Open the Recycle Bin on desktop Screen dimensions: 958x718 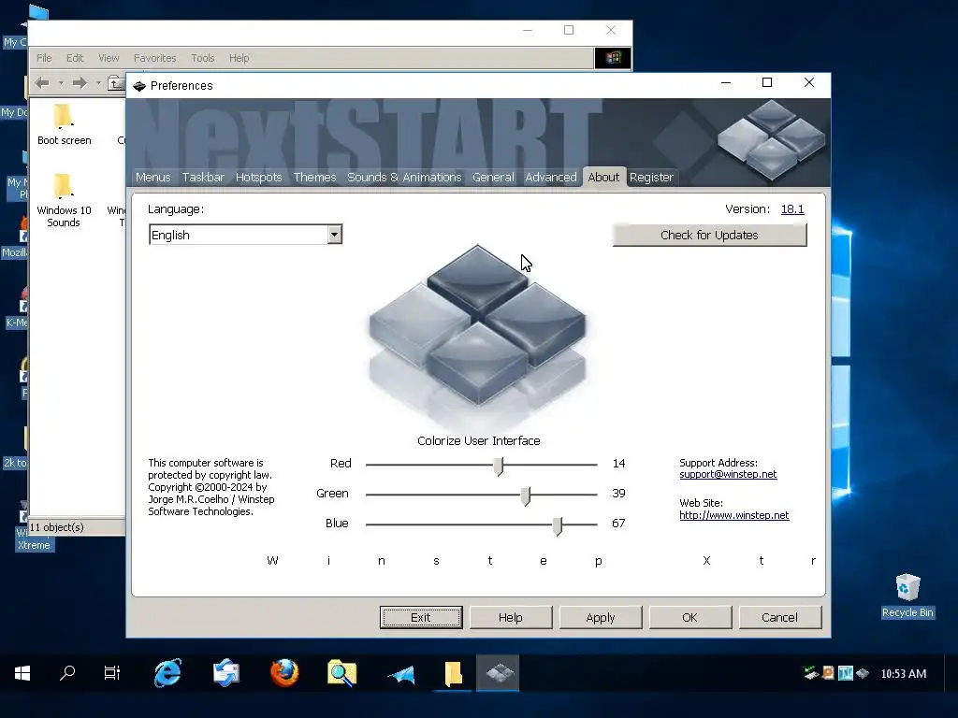[x=907, y=596]
